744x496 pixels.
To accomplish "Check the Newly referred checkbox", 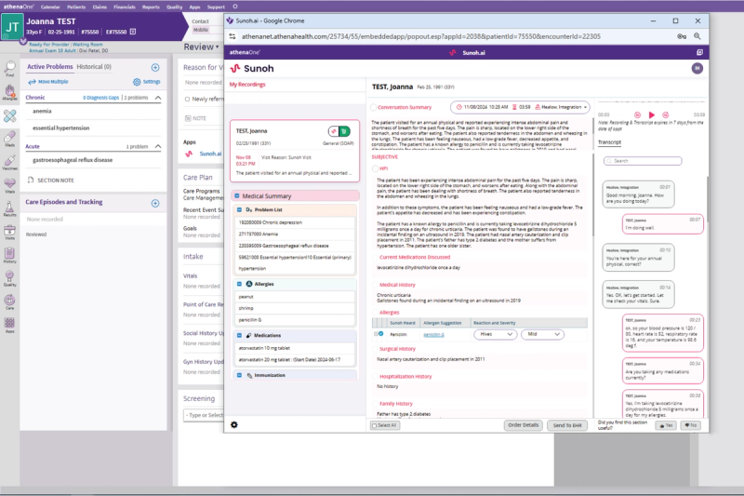I will point(188,100).
